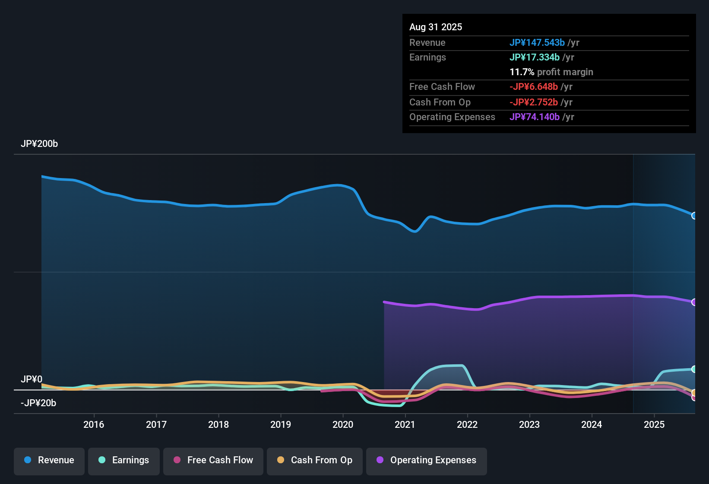
Task: Select the Earnings endpoint marker
Action: tap(694, 369)
